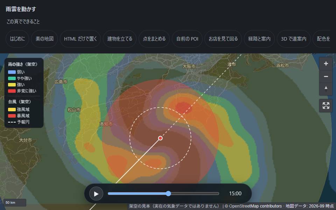The height and width of the screenshot is (210, 336).
Task: Click the 台風(架空) legend title
Action: tap(20, 101)
